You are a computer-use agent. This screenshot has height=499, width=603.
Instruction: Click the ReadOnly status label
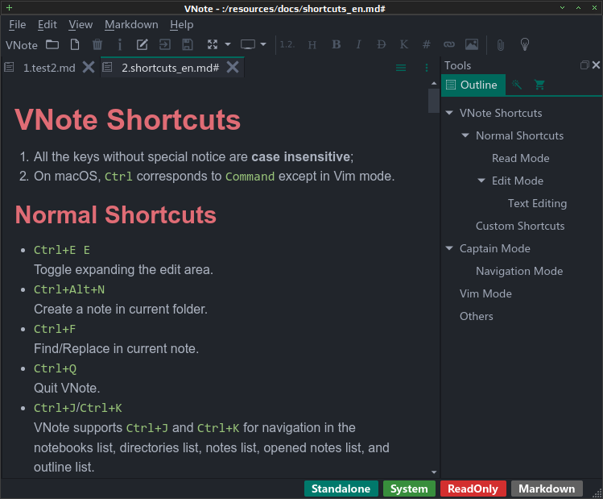[x=473, y=489]
